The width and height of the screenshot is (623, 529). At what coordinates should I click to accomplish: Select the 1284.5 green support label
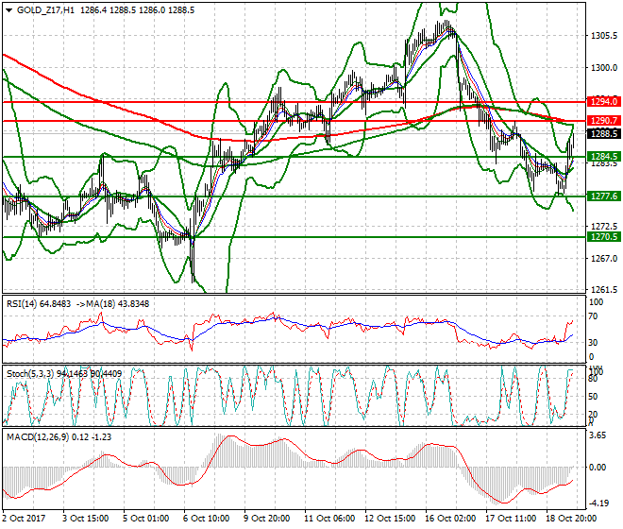point(604,156)
